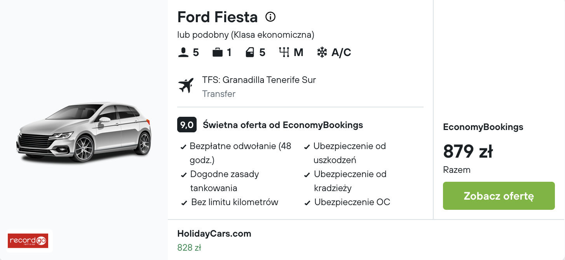This screenshot has width=565, height=260.
Task: Click the Ford Fiesta title heading
Action: [217, 17]
